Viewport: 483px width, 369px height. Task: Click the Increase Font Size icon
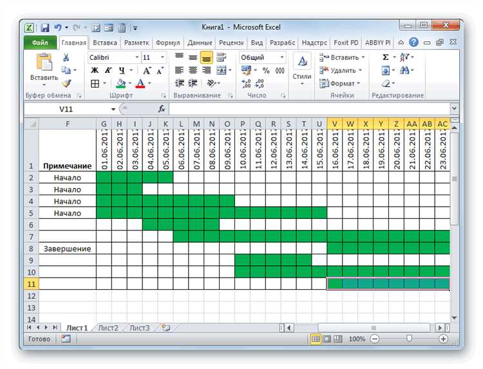coord(147,70)
